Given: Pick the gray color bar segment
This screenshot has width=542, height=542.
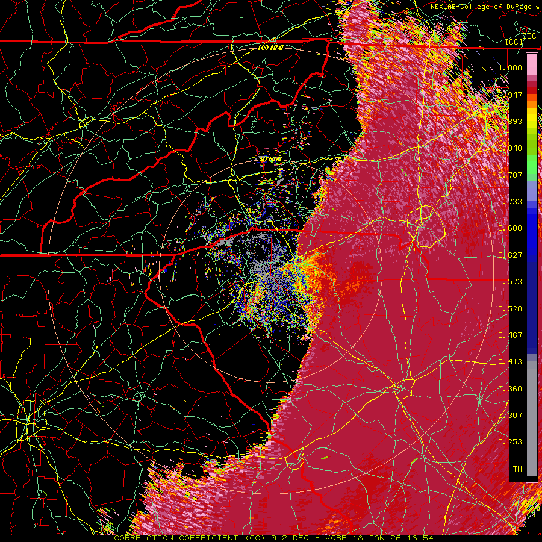Looking at the screenshot, I should pos(532,419).
